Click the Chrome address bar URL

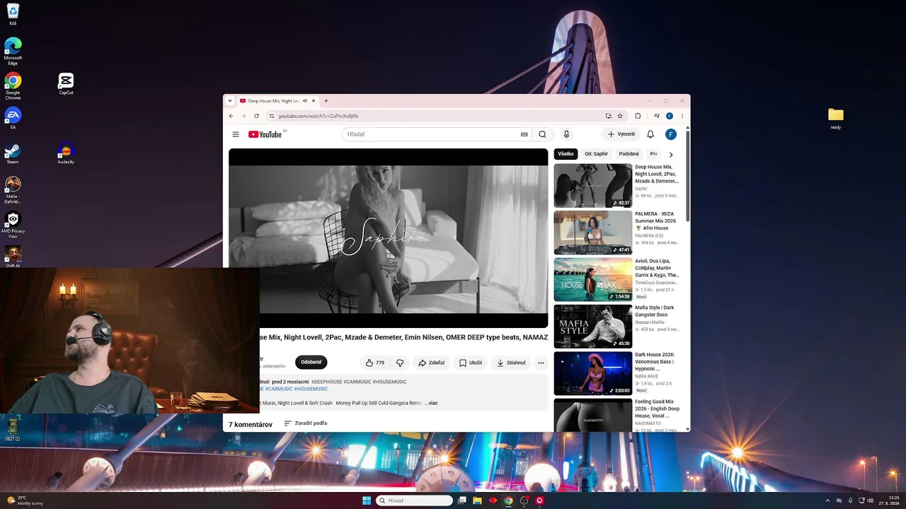pyautogui.click(x=319, y=116)
